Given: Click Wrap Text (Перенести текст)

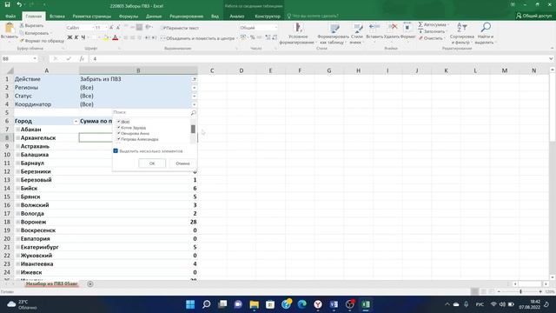Looking at the screenshot, I should (181, 28).
